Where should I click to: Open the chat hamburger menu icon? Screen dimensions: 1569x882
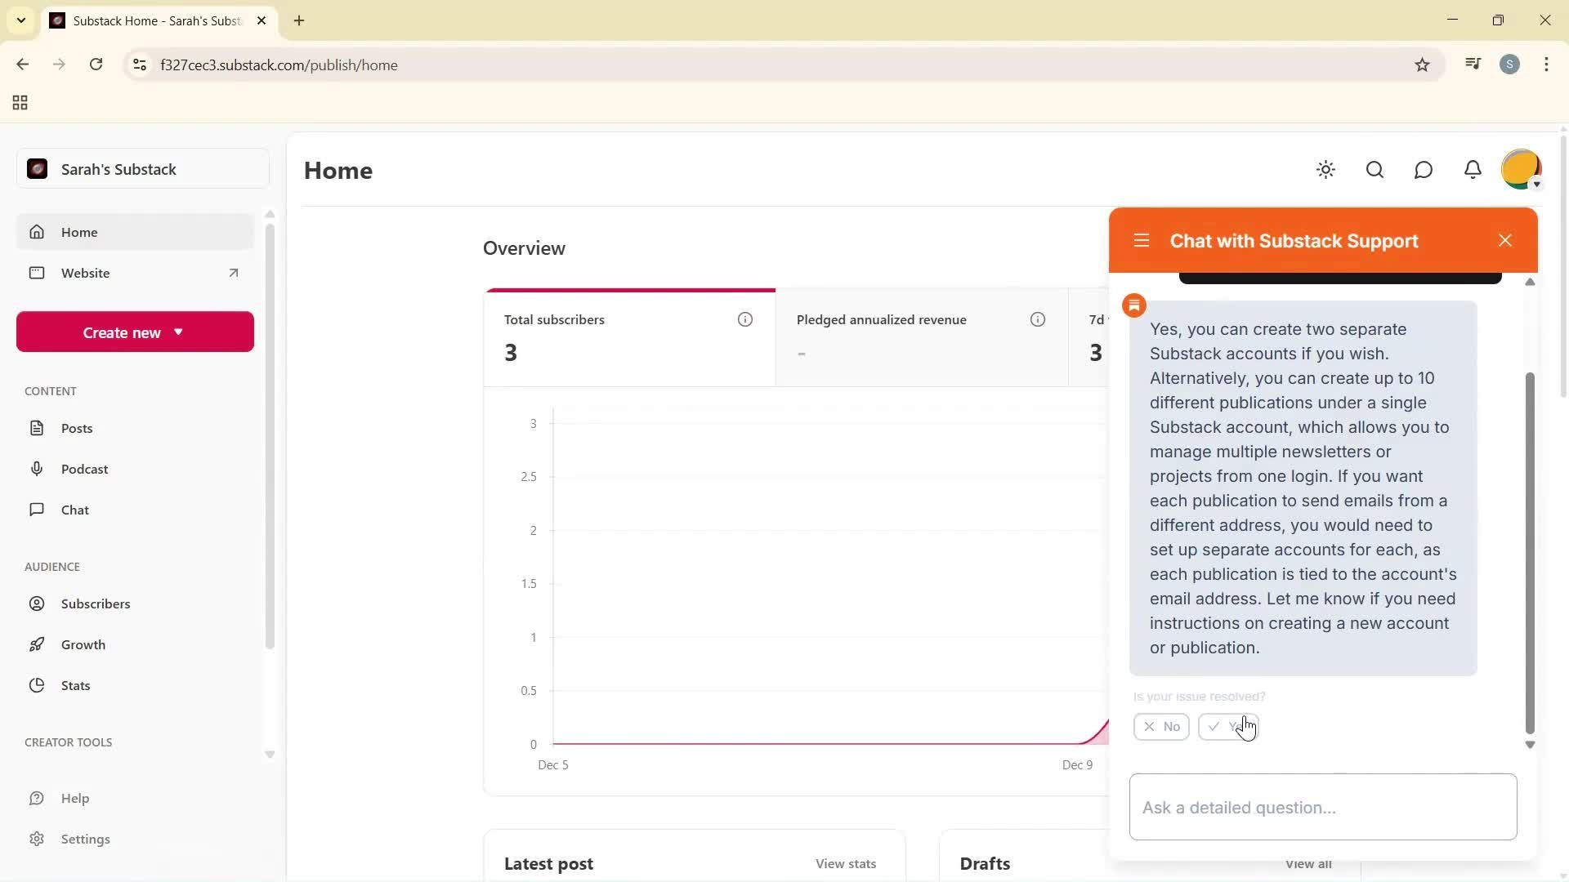click(1142, 240)
